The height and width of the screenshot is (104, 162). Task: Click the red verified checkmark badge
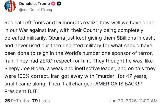click(53, 4)
